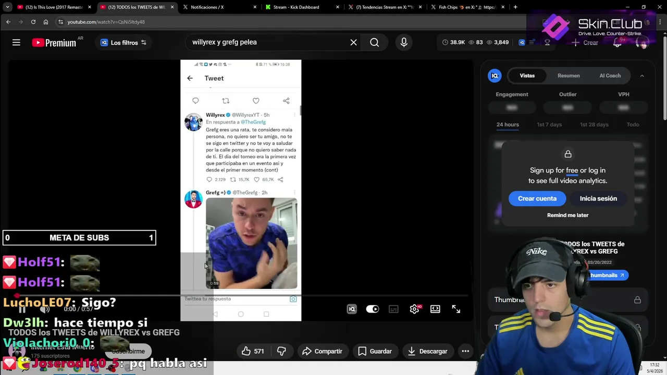Open site info icon in address bar
This screenshot has height=375, width=667.
click(61, 22)
